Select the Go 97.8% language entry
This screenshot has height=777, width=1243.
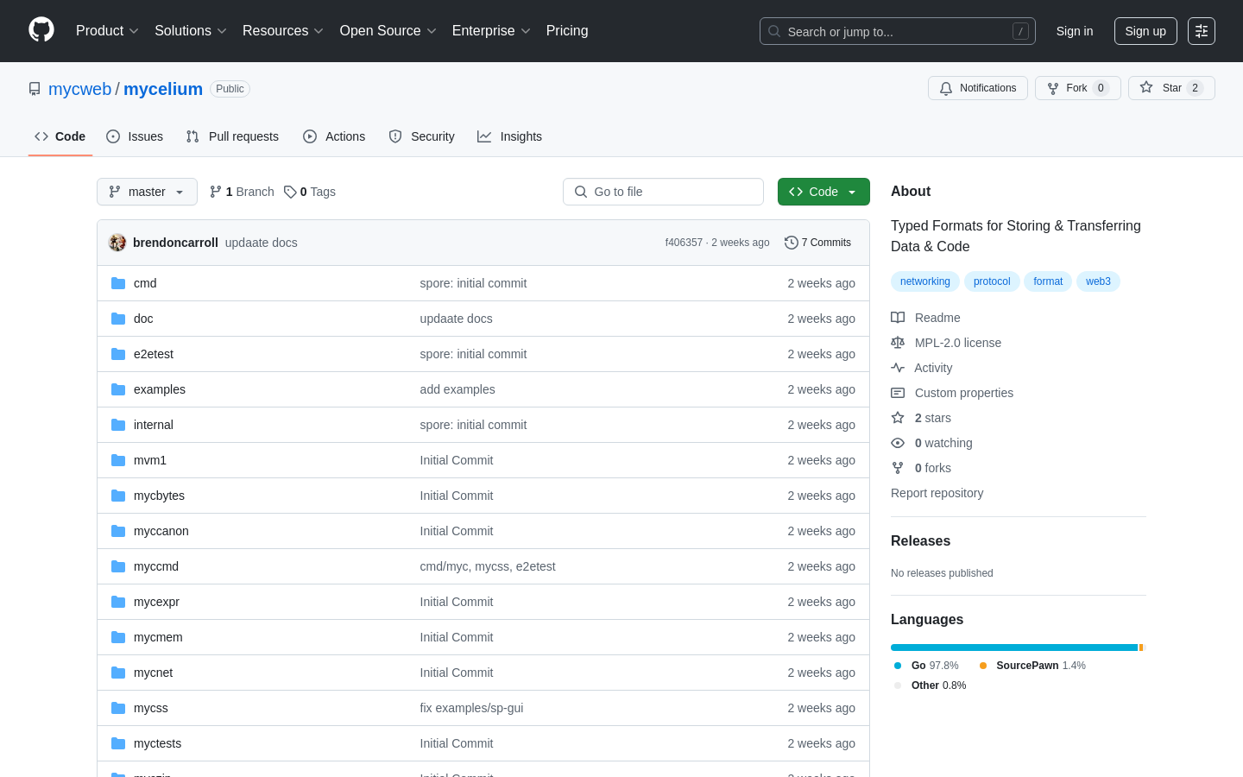[926, 666]
